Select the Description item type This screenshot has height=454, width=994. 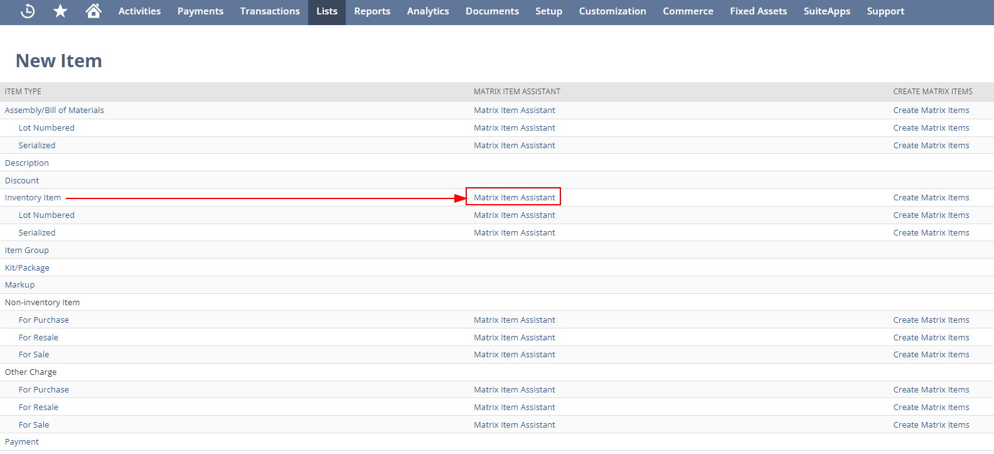pos(27,163)
